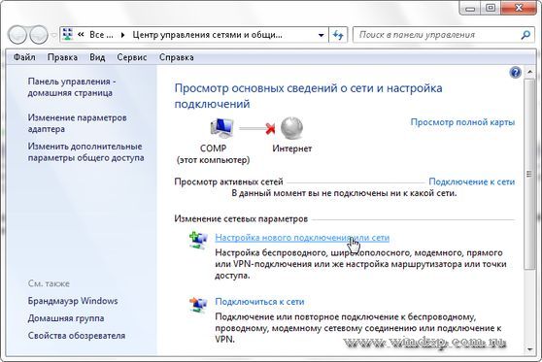Viewport: 542px width, 362px height.
Task: Close the Network Center window
Action: pos(519,8)
